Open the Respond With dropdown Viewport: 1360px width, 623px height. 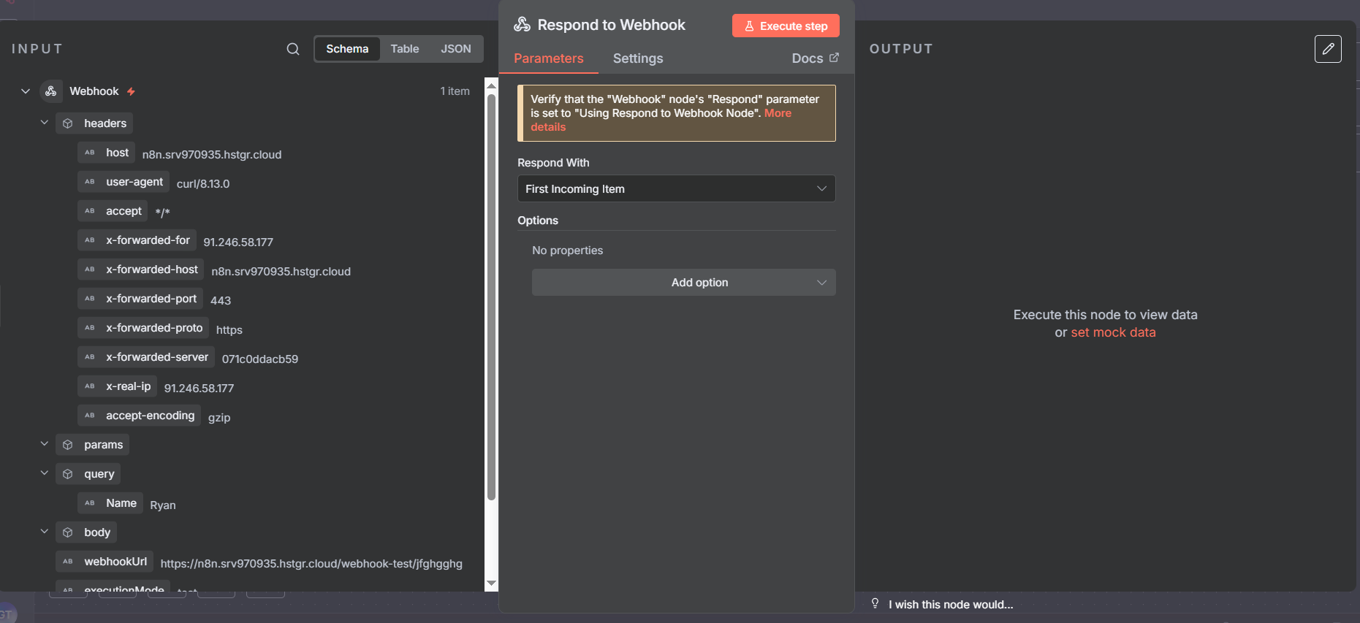(x=676, y=188)
